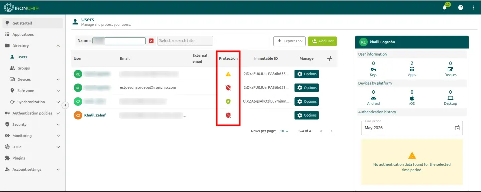This screenshot has width=481, height=192.
Task: Click the iOS apple icon
Action: (412, 98)
